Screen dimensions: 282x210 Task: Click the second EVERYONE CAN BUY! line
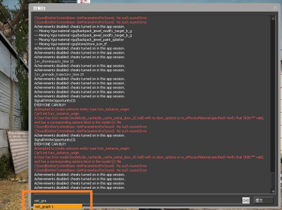50,144
